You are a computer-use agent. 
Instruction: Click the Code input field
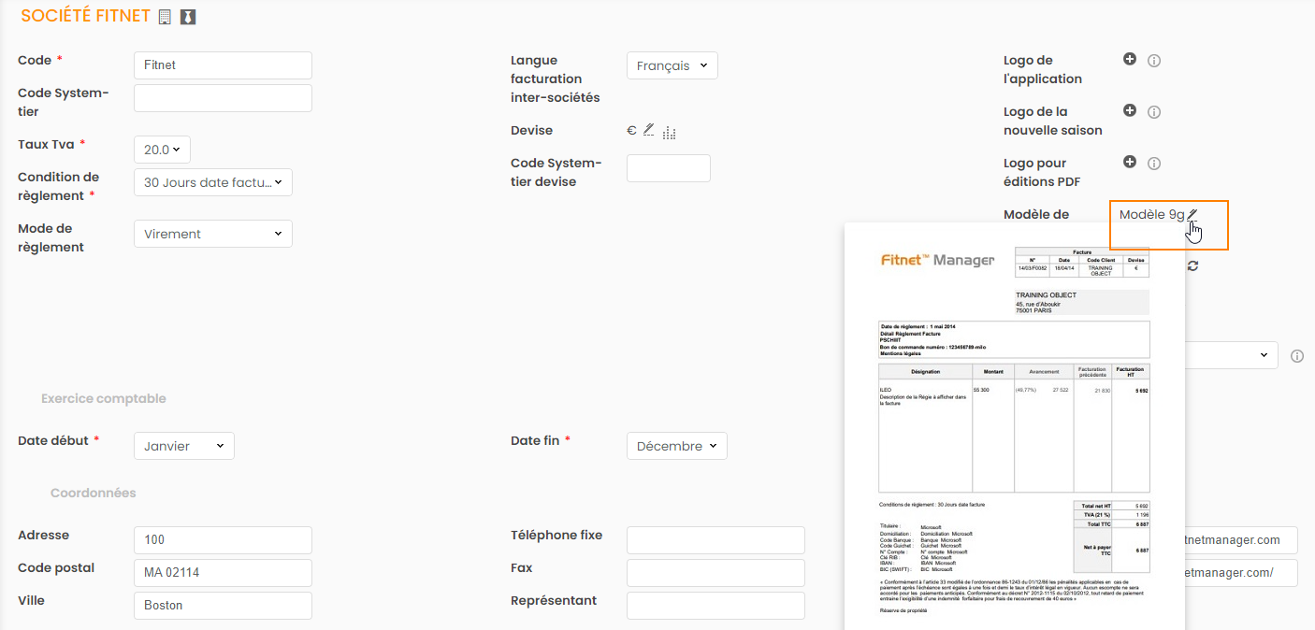[x=223, y=65]
